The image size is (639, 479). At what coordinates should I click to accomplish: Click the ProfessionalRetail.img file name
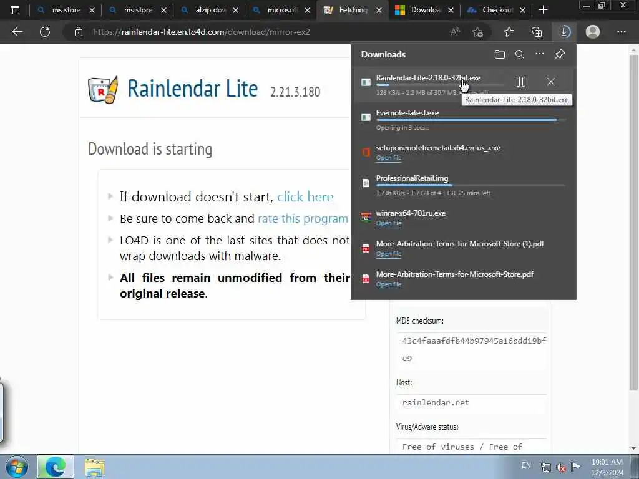click(x=412, y=178)
